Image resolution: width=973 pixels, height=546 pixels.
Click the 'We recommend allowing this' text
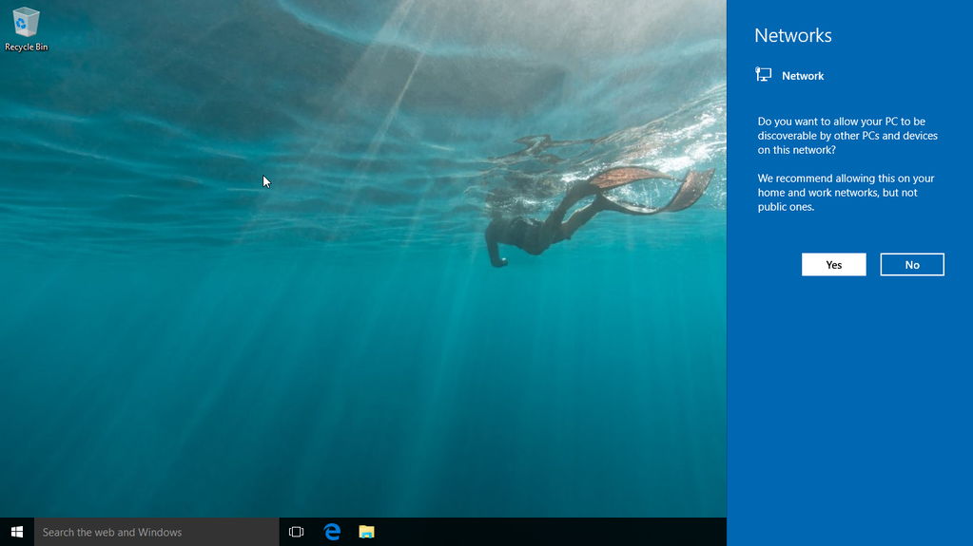[x=846, y=193]
